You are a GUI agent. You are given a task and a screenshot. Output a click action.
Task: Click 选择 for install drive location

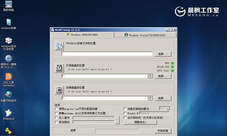click(163, 98)
